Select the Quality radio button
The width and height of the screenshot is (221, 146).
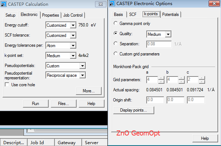coord(115,33)
